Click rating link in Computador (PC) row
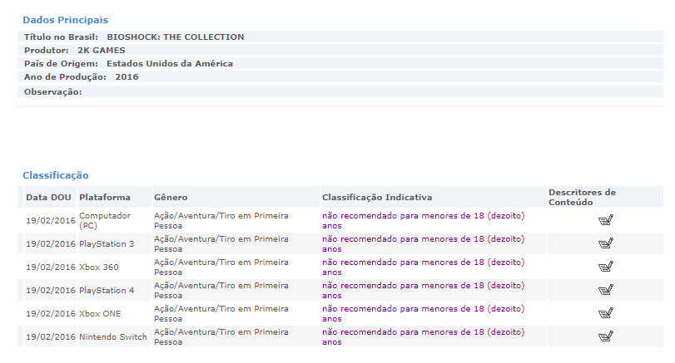 click(x=423, y=220)
